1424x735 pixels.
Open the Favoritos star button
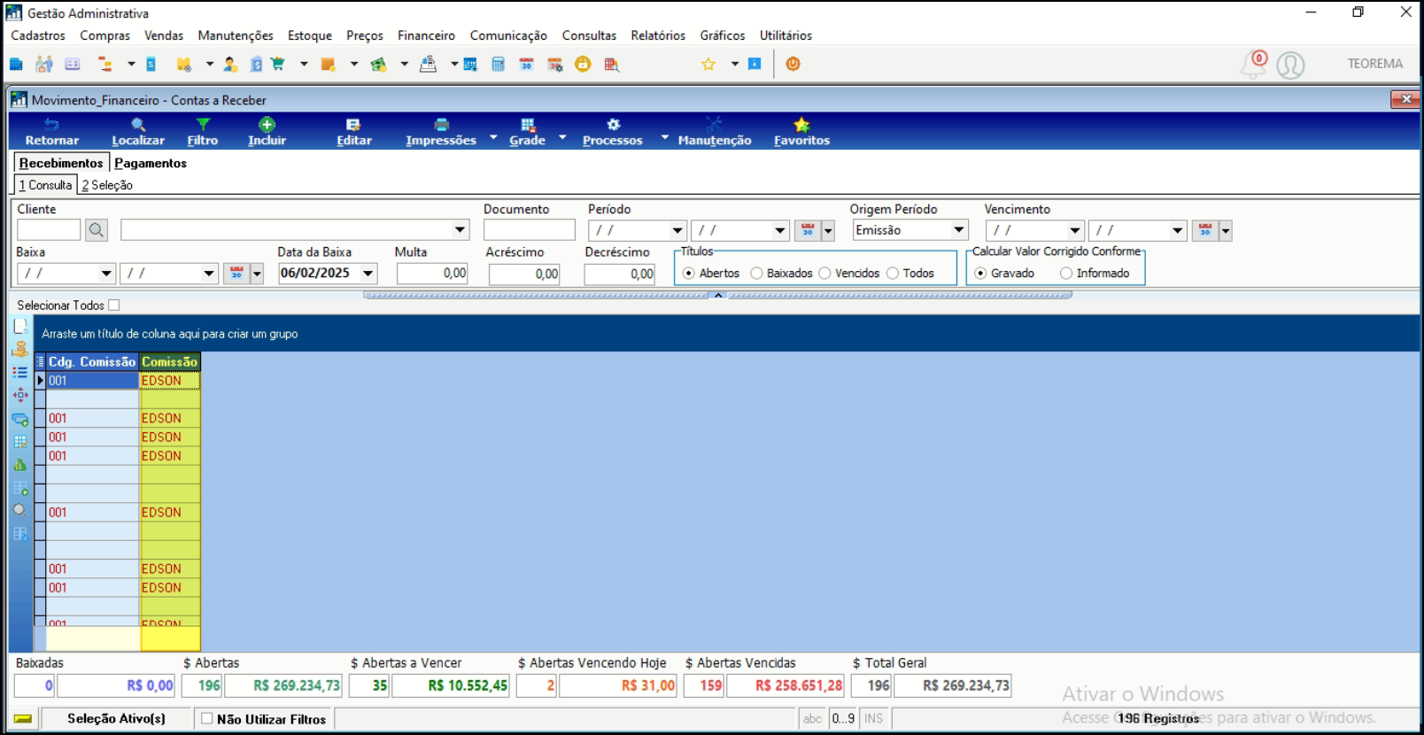(801, 131)
